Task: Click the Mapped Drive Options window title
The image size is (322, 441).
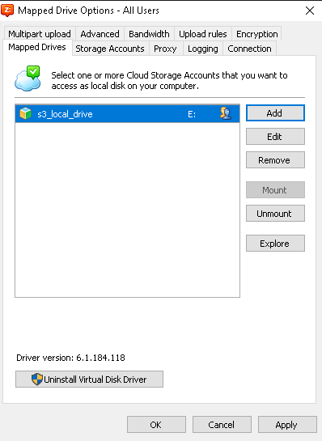Action: (x=88, y=11)
